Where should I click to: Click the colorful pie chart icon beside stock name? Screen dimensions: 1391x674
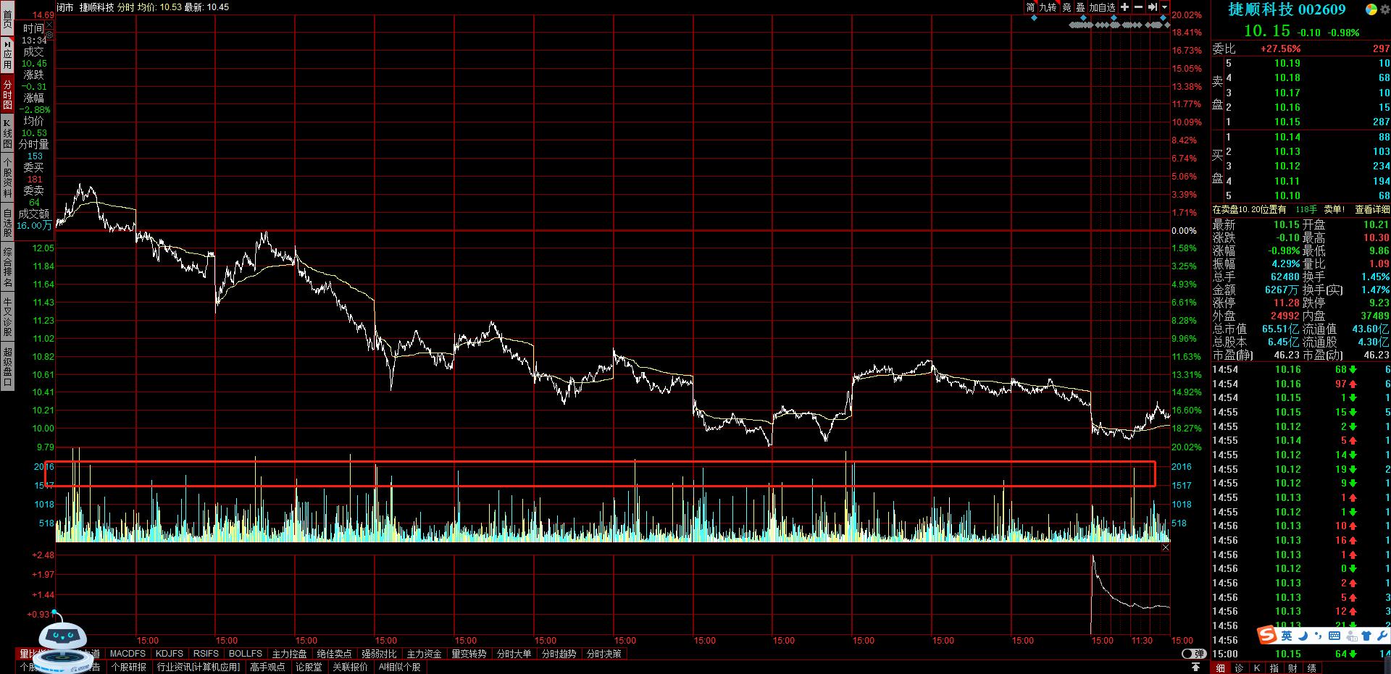click(1371, 9)
